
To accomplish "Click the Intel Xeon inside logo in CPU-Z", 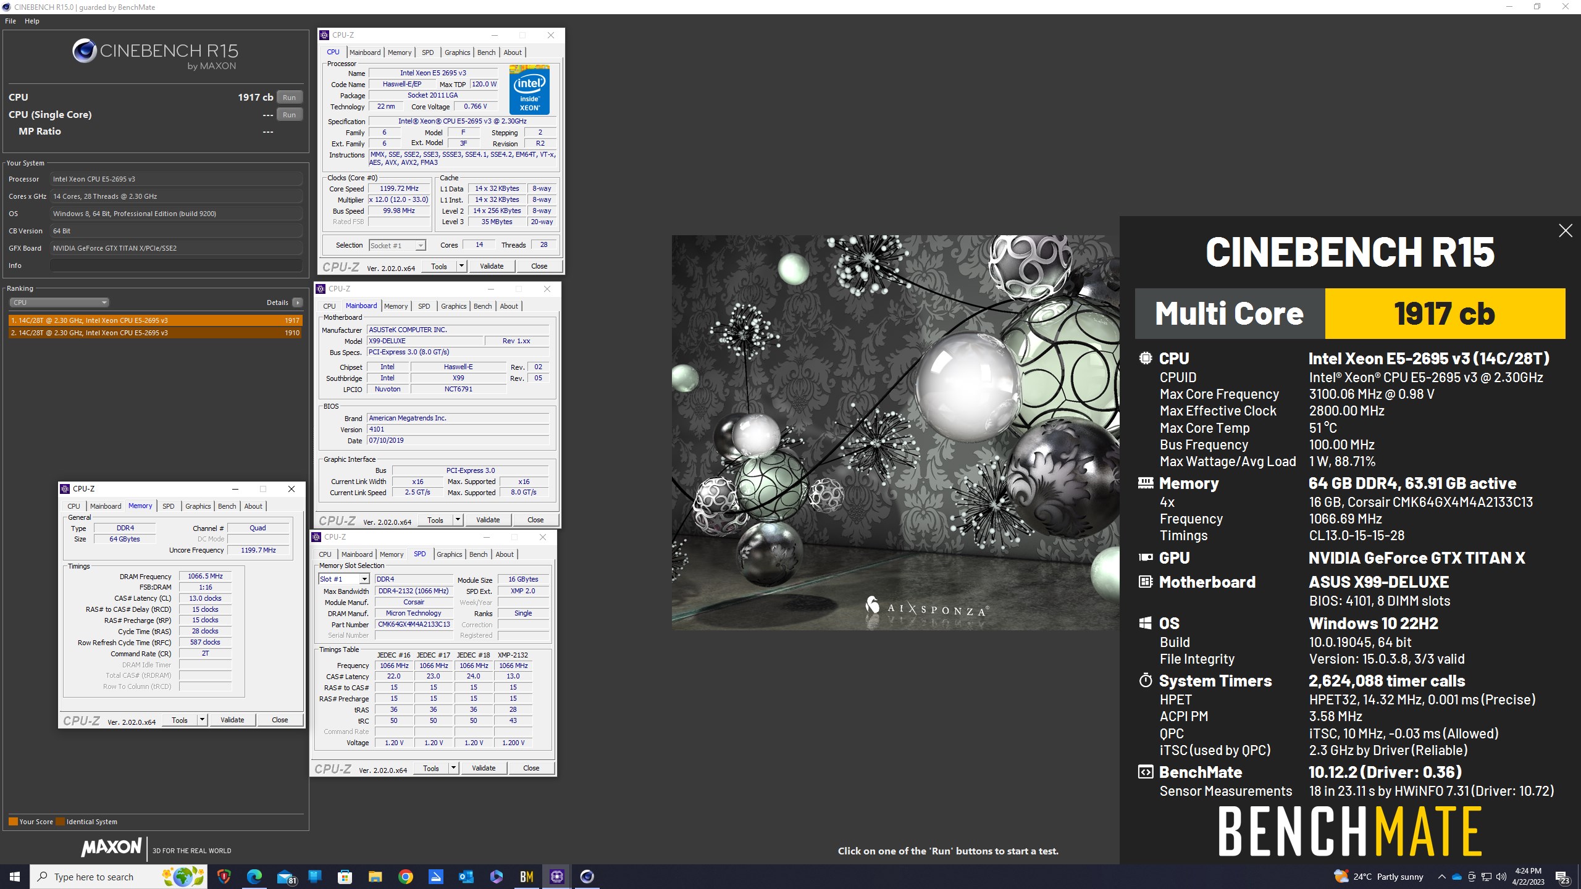I will tap(529, 90).
